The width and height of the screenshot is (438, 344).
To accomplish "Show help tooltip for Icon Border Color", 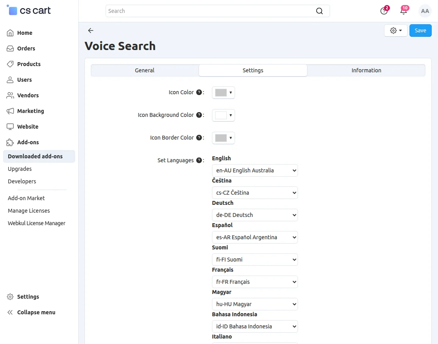I will pos(199,138).
